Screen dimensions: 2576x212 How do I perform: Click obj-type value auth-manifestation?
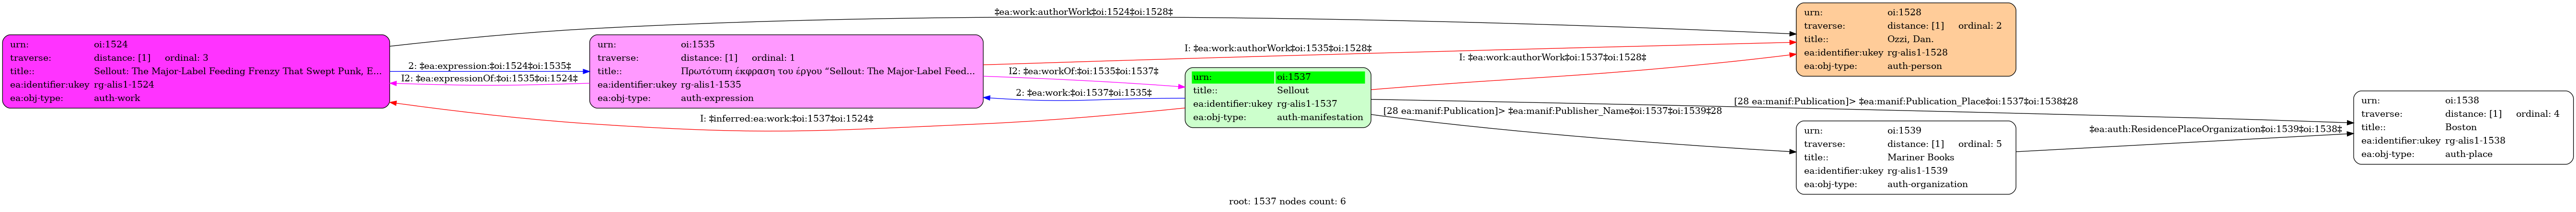[x=1319, y=117]
